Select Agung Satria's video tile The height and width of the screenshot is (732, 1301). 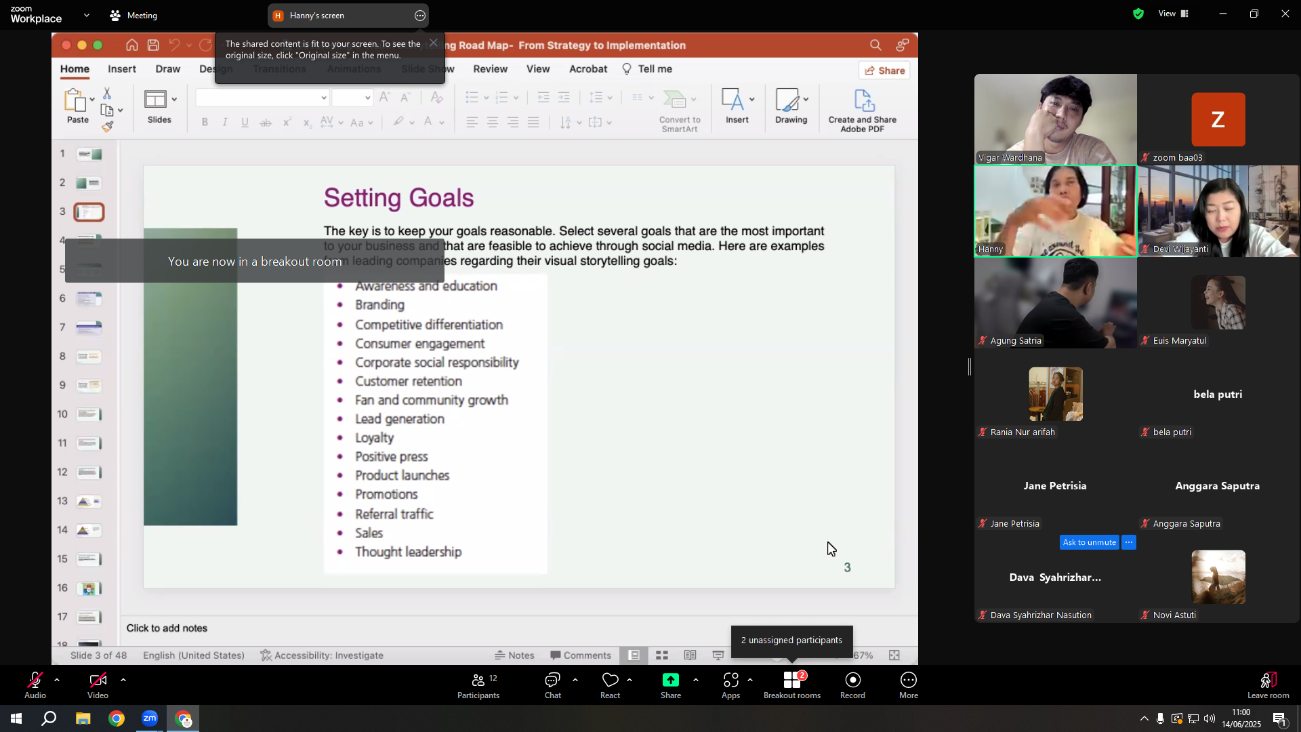click(1056, 302)
